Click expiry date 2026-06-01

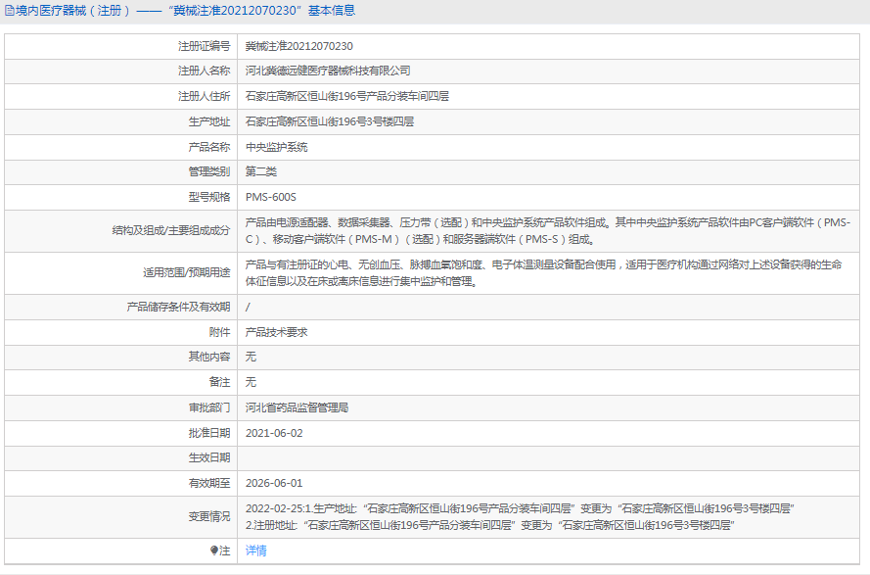click(x=274, y=483)
